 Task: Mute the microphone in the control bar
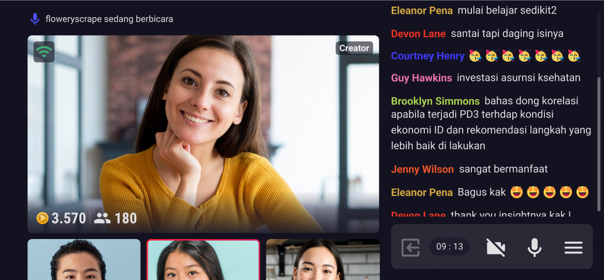click(x=535, y=247)
